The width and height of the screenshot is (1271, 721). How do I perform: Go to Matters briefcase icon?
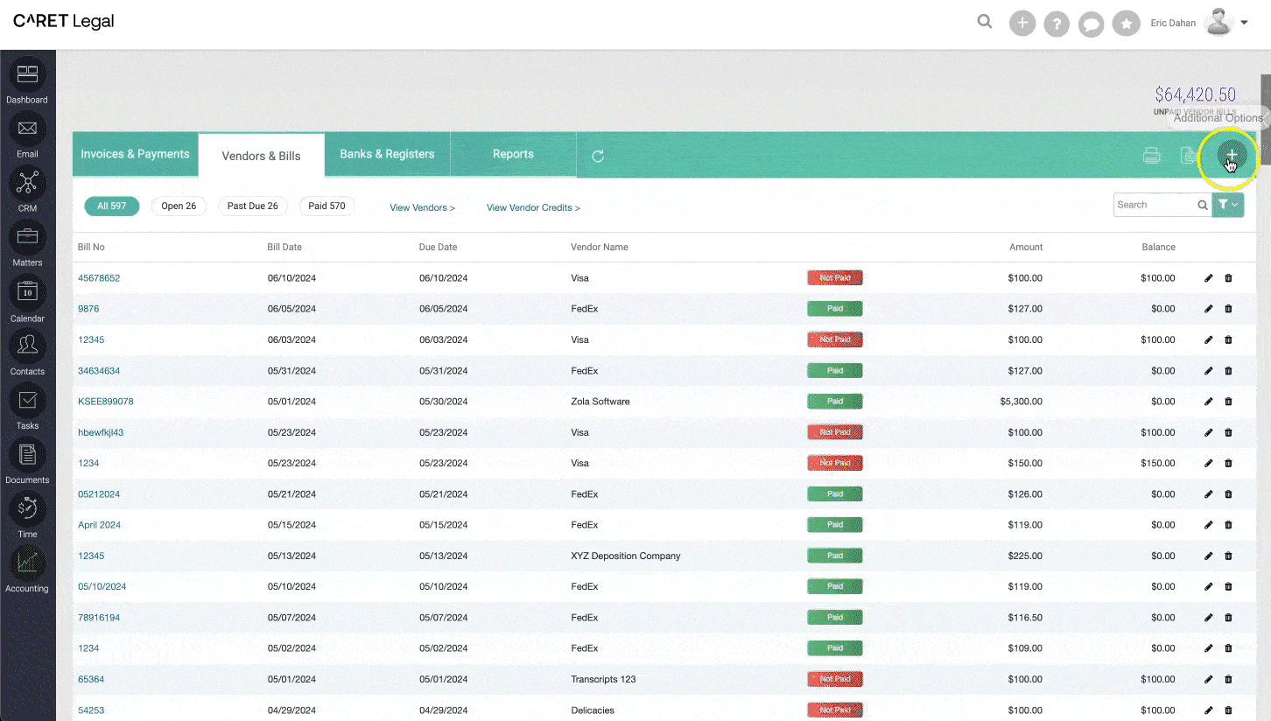tap(27, 237)
